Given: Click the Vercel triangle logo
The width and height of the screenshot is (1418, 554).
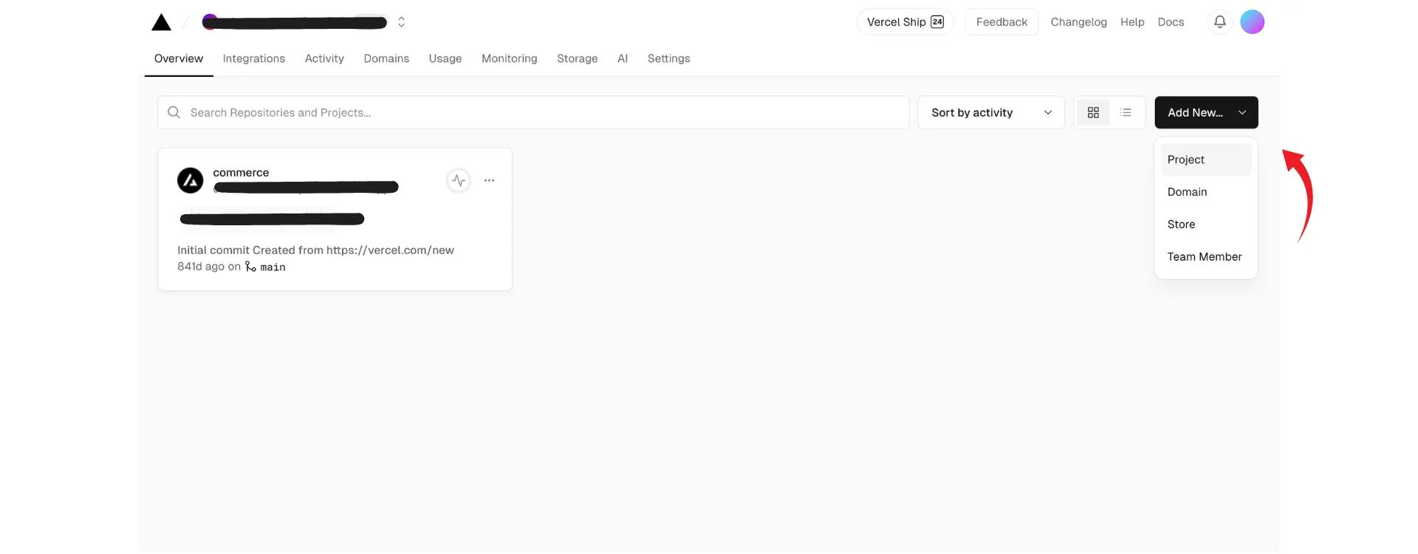Looking at the screenshot, I should click(161, 22).
